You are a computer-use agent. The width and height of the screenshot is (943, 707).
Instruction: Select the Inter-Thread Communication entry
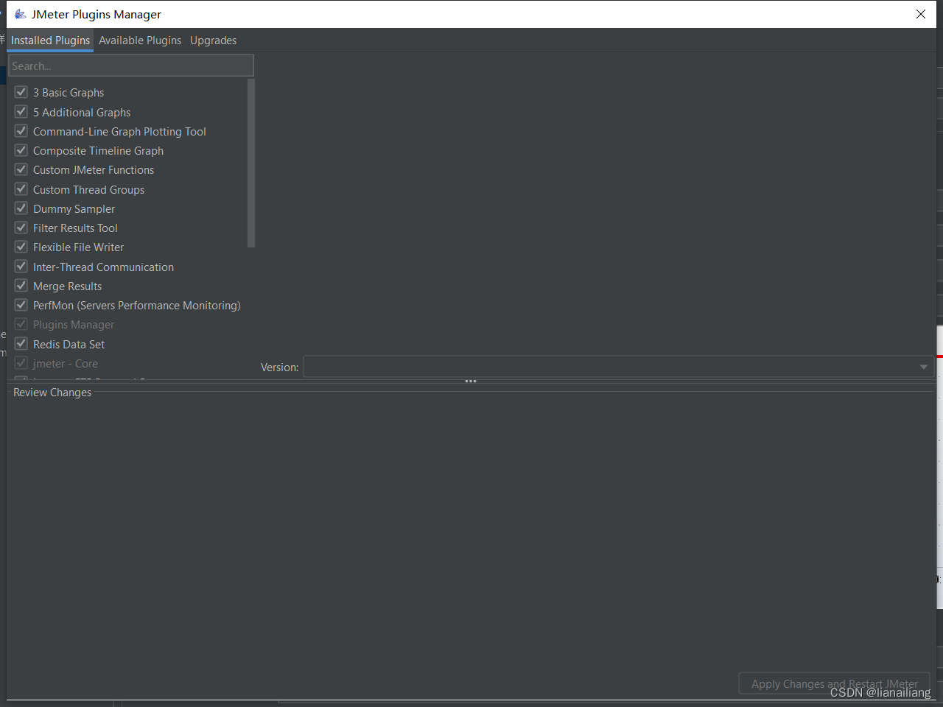(x=103, y=267)
